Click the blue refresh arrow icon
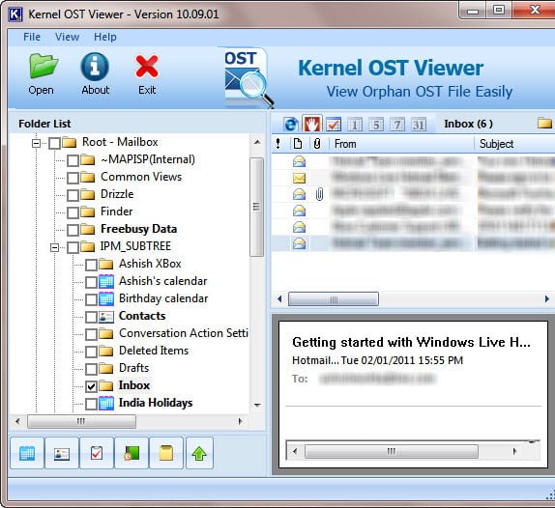The width and height of the screenshot is (555, 508). (x=291, y=124)
